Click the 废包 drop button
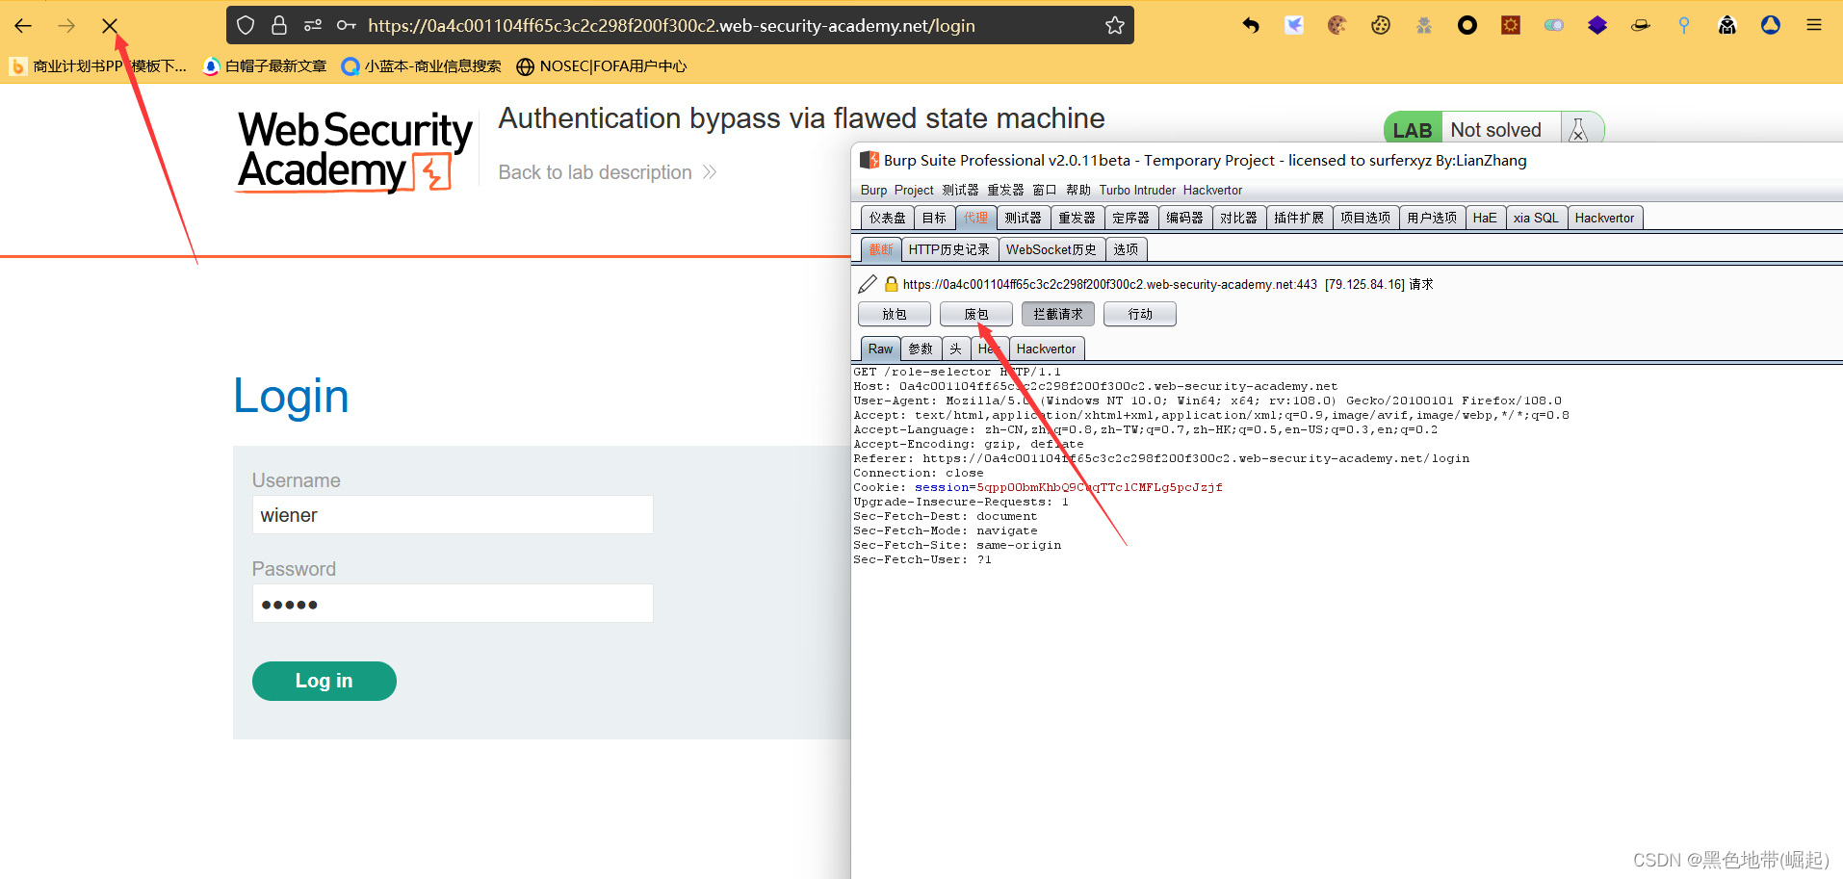Viewport: 1843px width, 879px height. coord(976,314)
